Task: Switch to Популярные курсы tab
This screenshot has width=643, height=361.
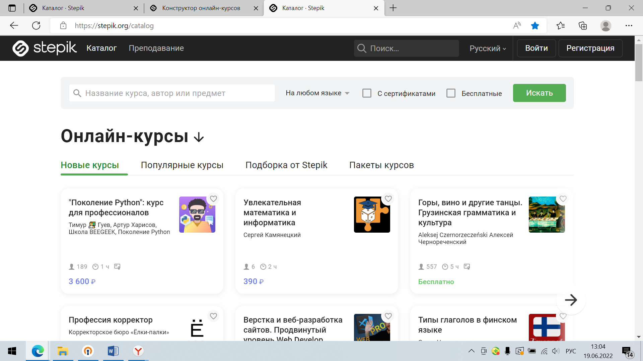Action: tap(182, 165)
